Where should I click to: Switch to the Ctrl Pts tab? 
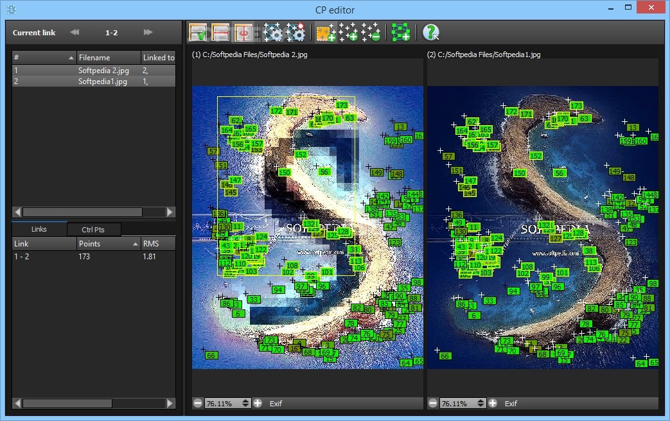coord(93,230)
